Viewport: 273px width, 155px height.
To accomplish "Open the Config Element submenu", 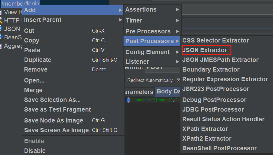I will click(147, 52).
